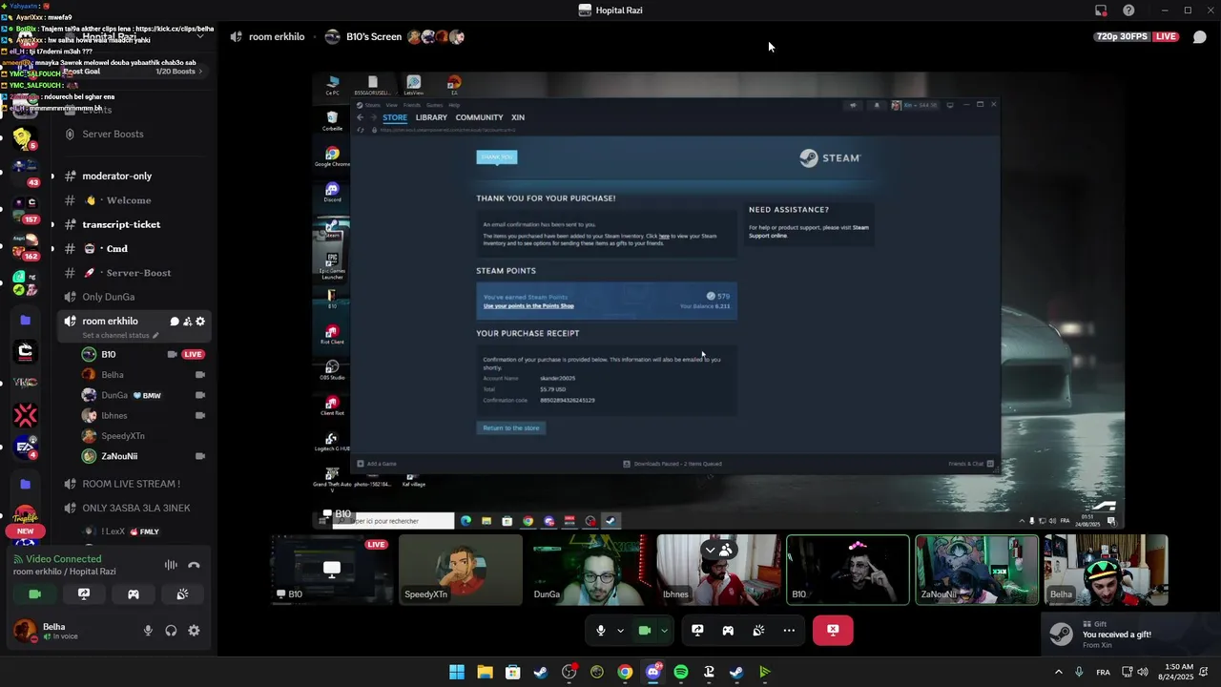
Task: Show hidden tray icons chevron
Action: pyautogui.click(x=1058, y=673)
